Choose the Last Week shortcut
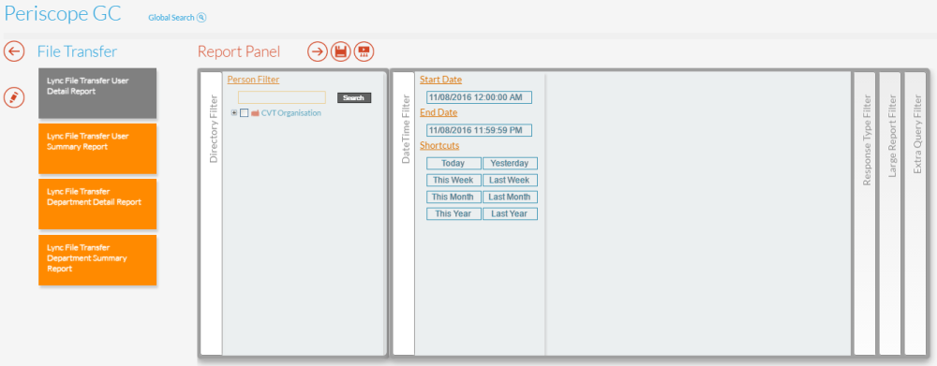Screen dimensions: 937x366 coord(510,181)
